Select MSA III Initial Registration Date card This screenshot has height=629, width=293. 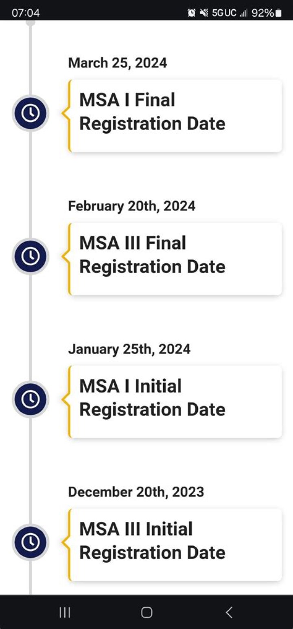(x=175, y=545)
